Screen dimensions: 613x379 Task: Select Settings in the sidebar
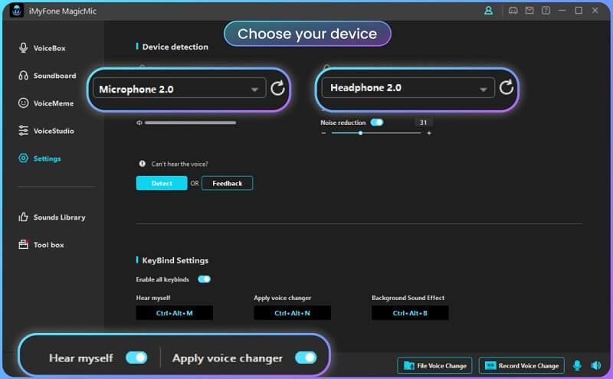point(40,158)
